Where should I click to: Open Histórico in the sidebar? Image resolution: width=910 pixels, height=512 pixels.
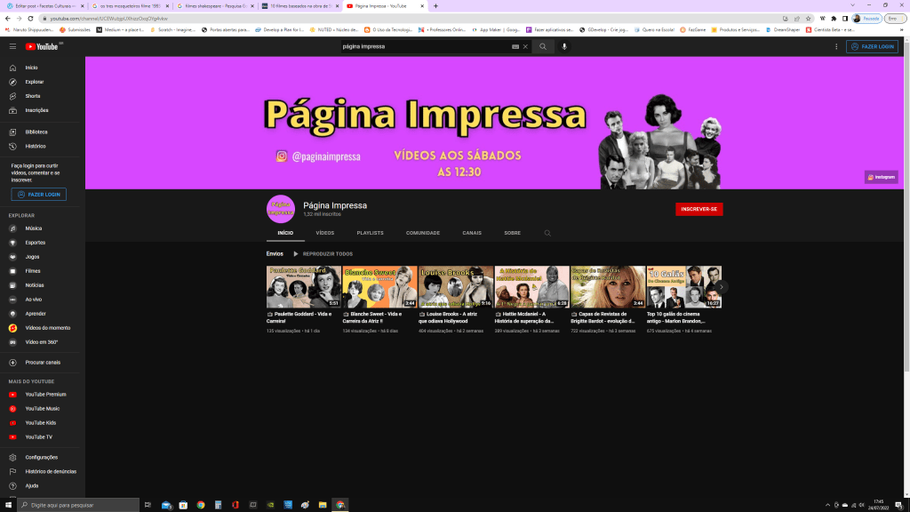pos(35,146)
